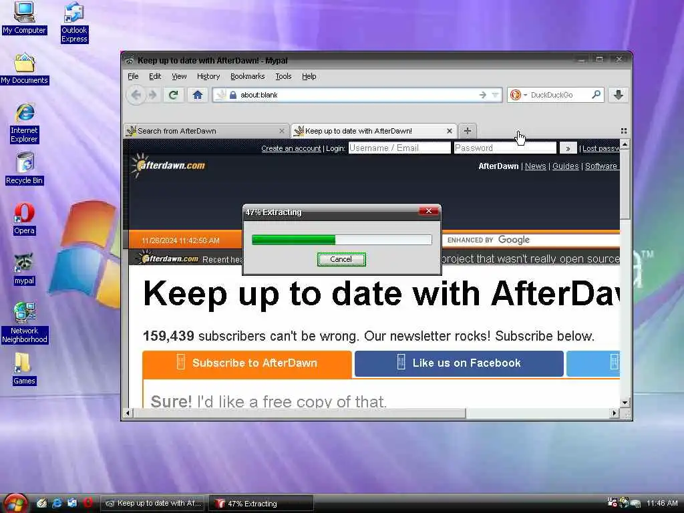Image resolution: width=684 pixels, height=513 pixels.
Task: Focus the Password field
Action: tap(505, 148)
